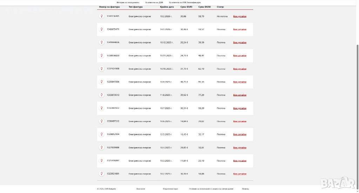View details of the 10.6.2025 invoice
The height and width of the screenshot is (193, 359).
(x=240, y=121)
